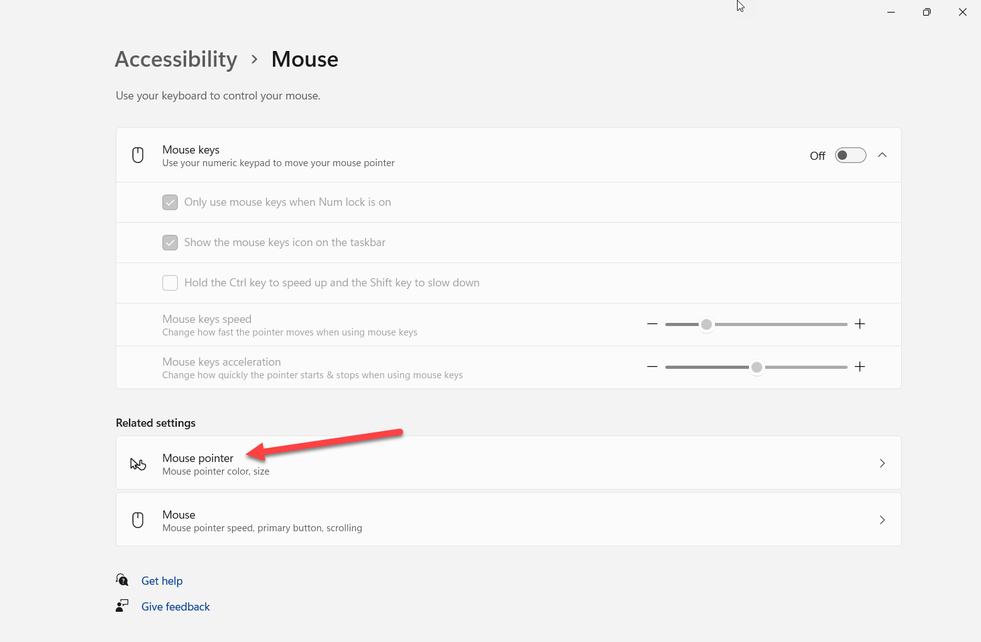981x642 pixels.
Task: Open Mouse settings via right chevron
Action: pos(882,520)
